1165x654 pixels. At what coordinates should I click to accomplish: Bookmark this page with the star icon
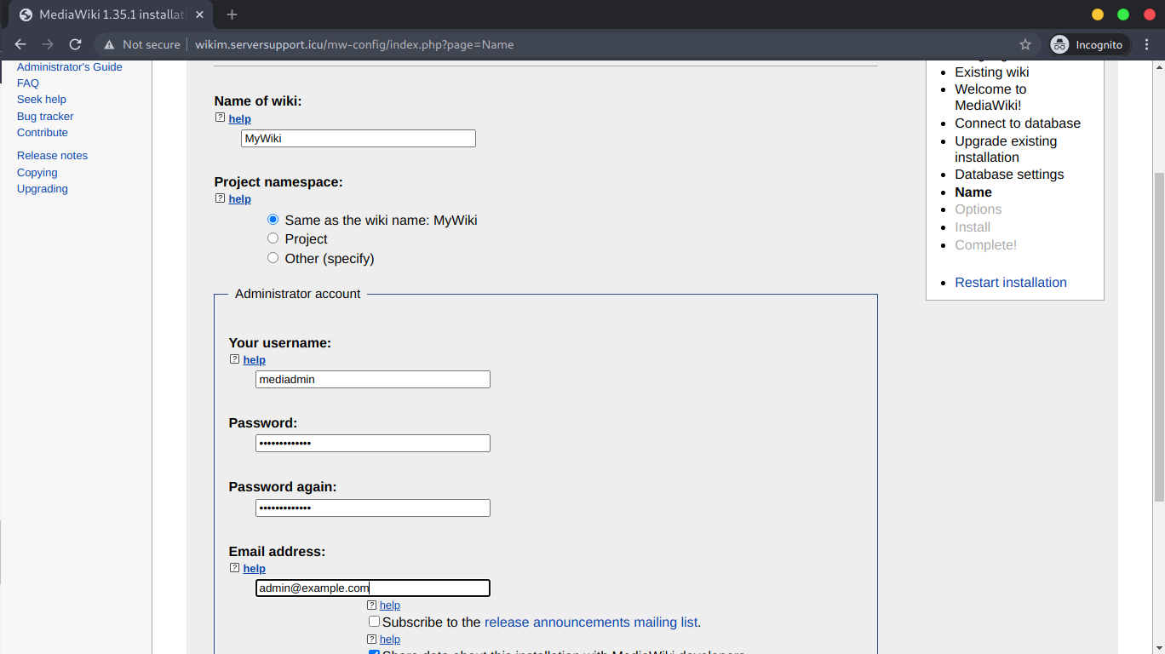coord(1025,44)
